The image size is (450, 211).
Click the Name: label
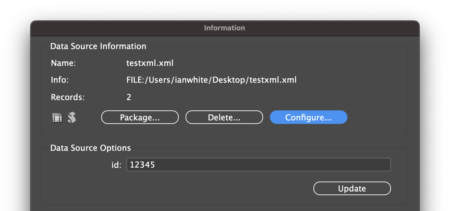[63, 63]
